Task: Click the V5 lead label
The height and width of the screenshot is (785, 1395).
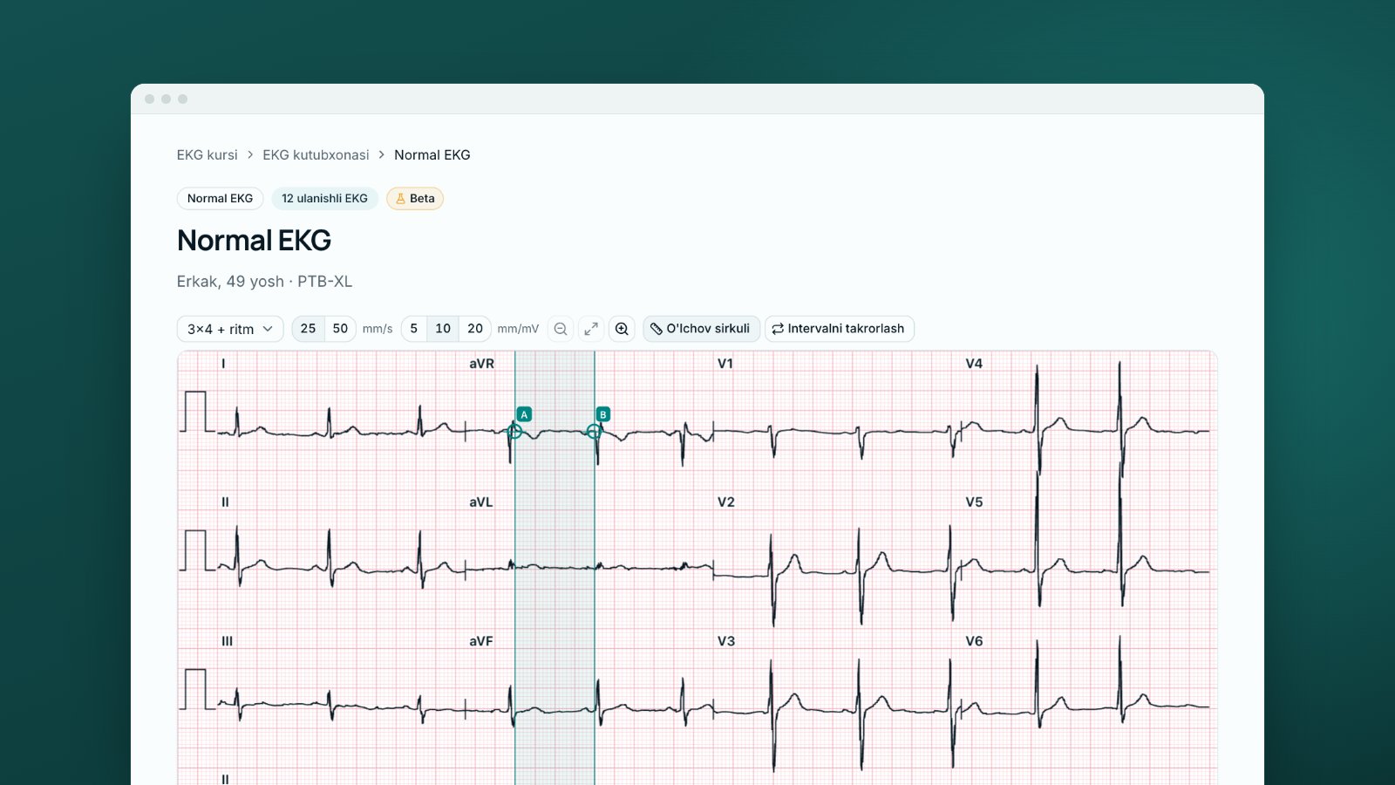Action: (974, 502)
